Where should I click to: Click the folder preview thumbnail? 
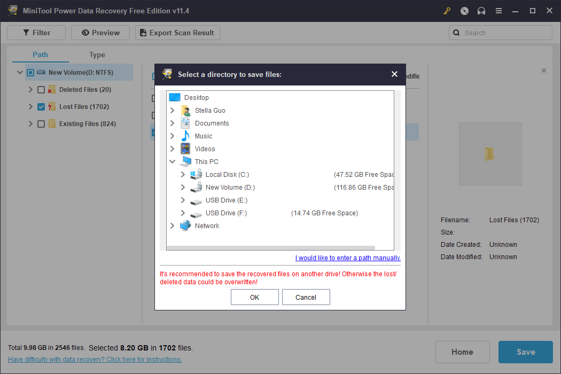490,154
